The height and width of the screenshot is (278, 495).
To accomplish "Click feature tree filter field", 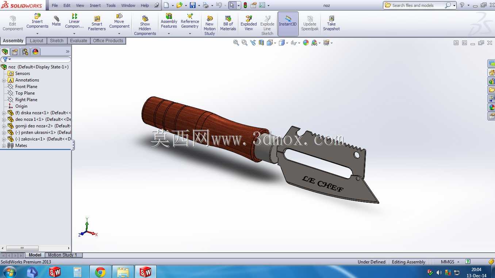I will click(x=36, y=59).
